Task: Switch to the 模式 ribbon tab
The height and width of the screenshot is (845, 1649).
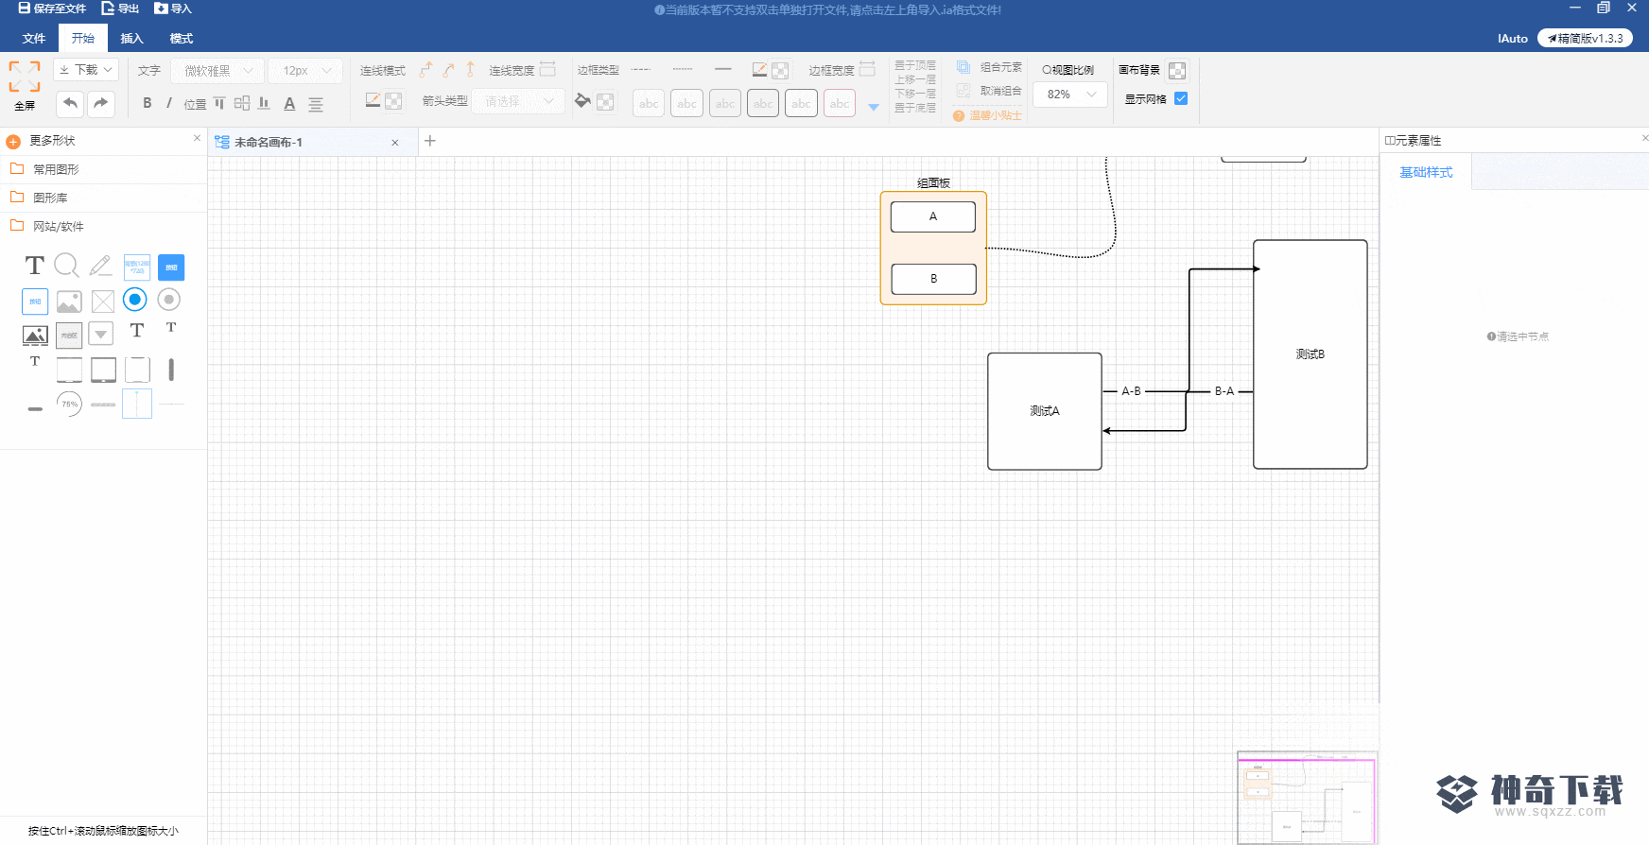Action: tap(182, 39)
